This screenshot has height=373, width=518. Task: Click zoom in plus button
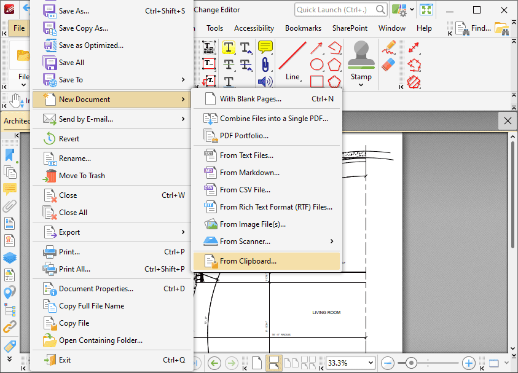[x=468, y=363]
